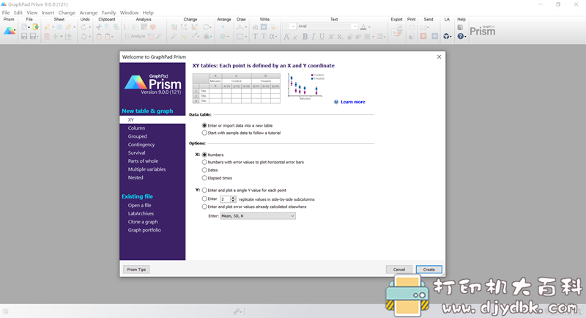The width and height of the screenshot is (586, 318).
Task: Select 'Start with sample data to follow a tutorial'
Action: (x=204, y=133)
